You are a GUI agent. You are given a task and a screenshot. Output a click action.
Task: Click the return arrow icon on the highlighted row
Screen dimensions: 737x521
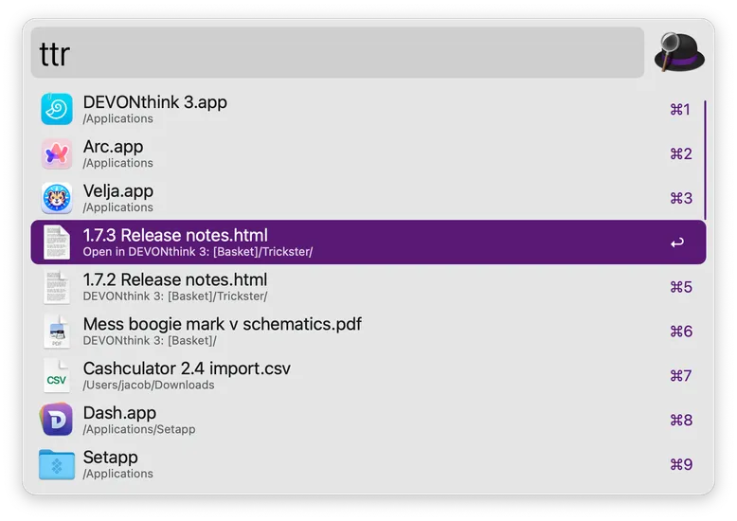point(677,243)
